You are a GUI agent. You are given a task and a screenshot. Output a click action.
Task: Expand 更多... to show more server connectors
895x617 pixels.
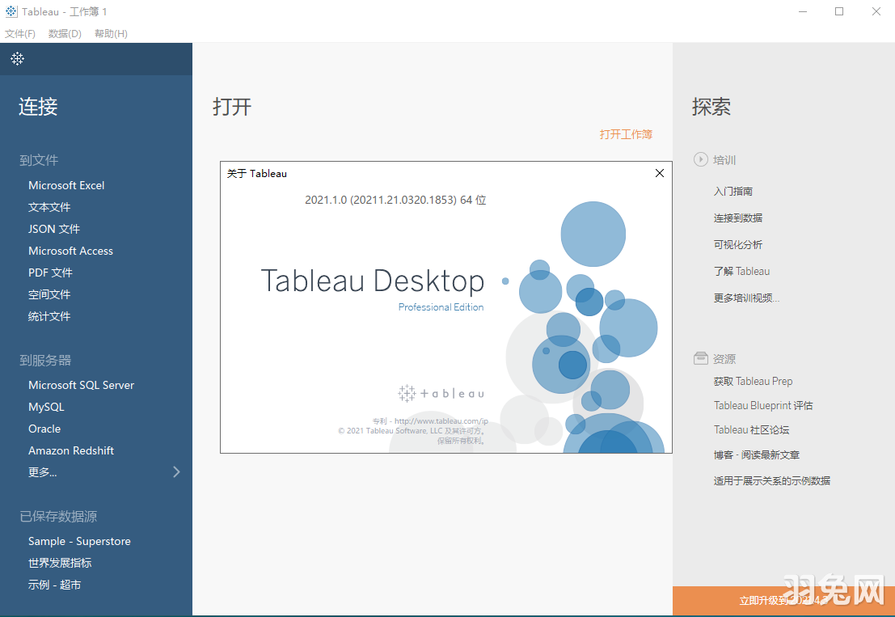[x=43, y=472]
